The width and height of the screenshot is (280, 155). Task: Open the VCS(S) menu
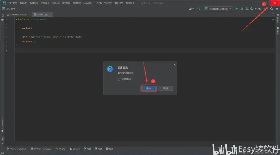coord(108,3)
